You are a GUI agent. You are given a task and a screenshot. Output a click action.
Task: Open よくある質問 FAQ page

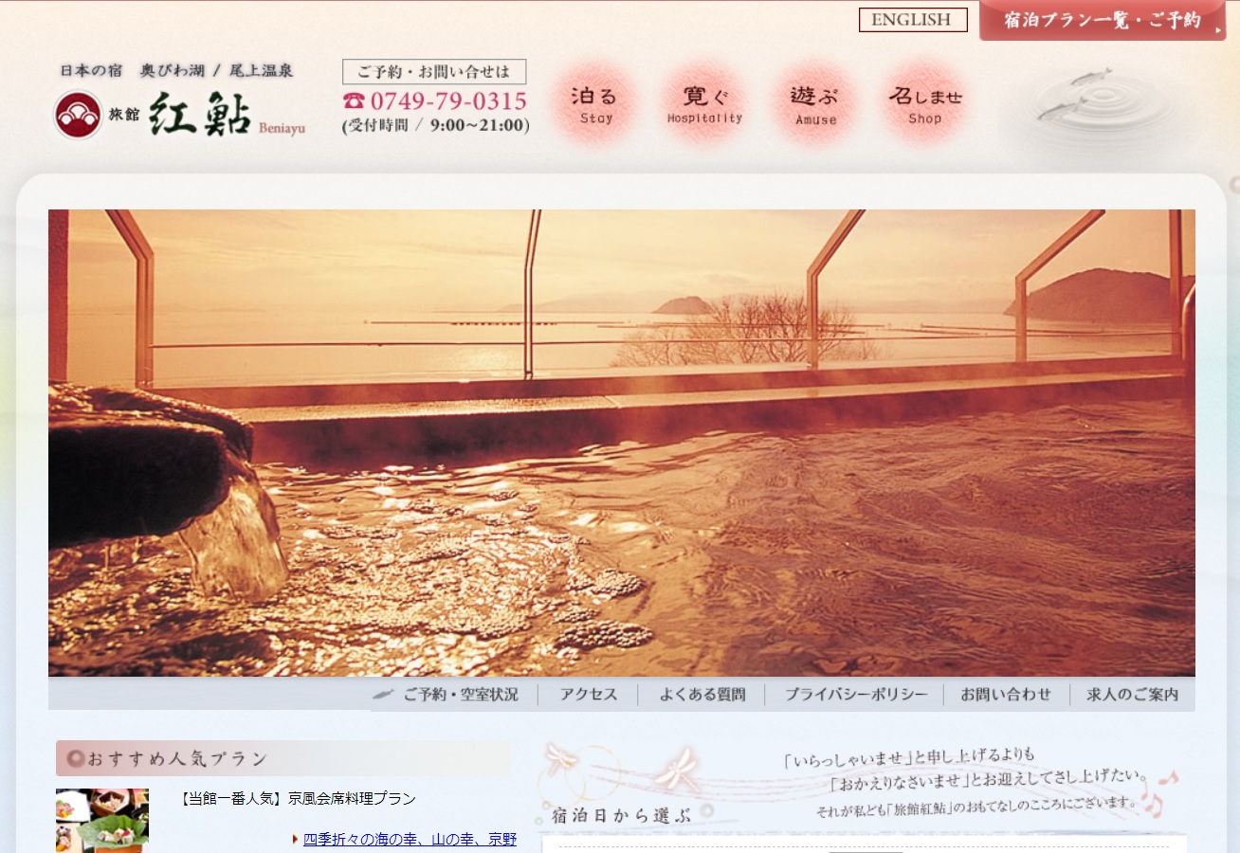coord(702,695)
